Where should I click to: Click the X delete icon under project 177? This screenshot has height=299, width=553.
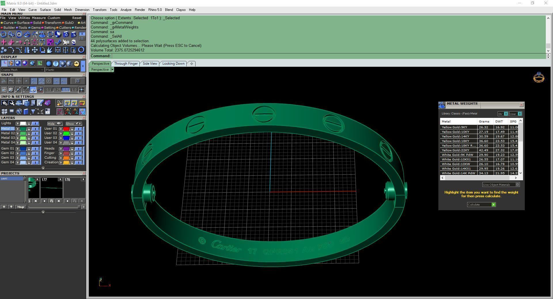[59, 201]
